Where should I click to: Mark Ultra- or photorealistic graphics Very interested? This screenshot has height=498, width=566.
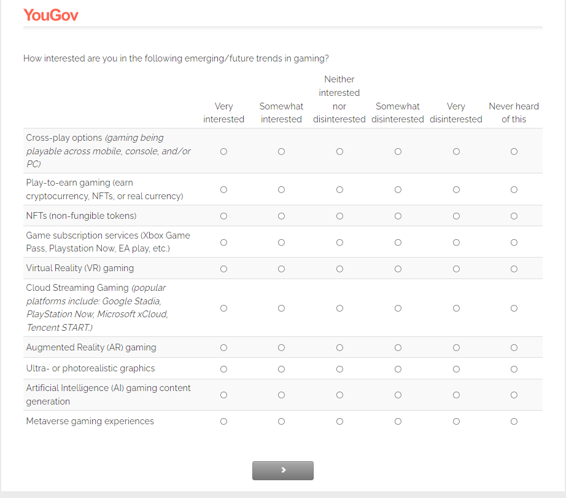(x=224, y=369)
